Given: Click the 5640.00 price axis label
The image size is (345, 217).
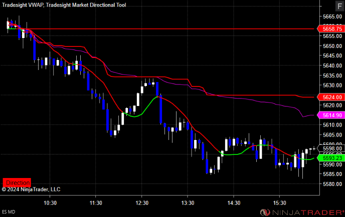Looking at the screenshot, I should [x=332, y=65].
